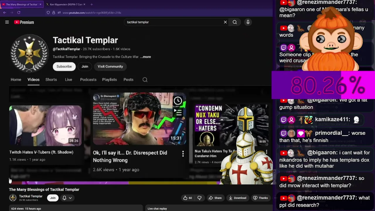
Task: Click the @TactikalTemplar handle text
Action: [66, 49]
